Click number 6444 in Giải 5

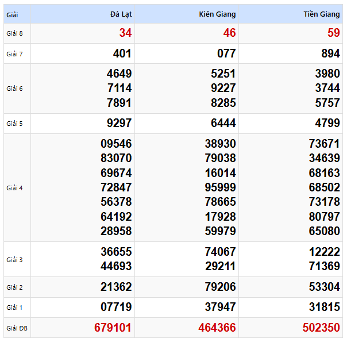coord(223,123)
